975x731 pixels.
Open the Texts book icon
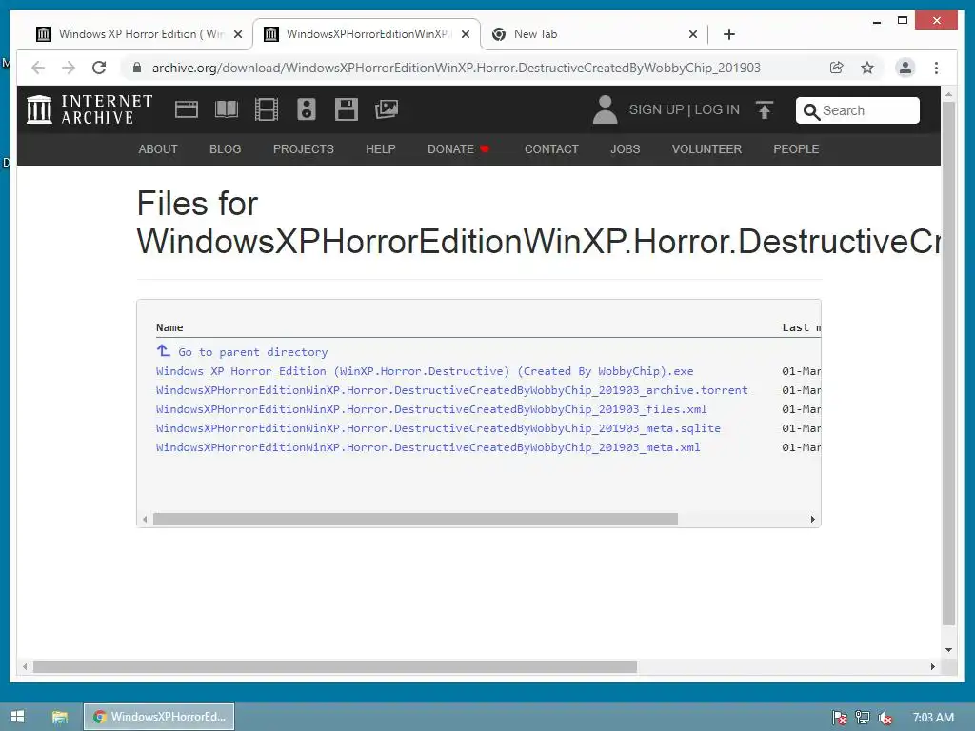coord(227,109)
